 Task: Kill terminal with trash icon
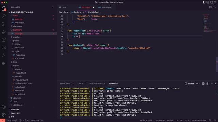(207, 84)
